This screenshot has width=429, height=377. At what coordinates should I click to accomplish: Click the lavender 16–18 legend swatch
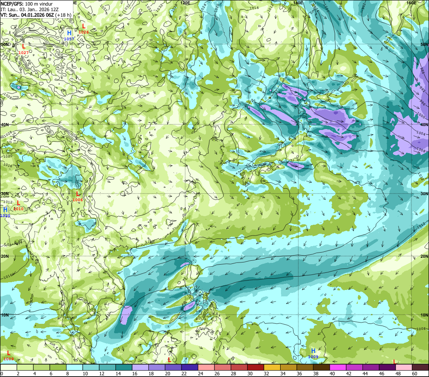click(x=140, y=367)
